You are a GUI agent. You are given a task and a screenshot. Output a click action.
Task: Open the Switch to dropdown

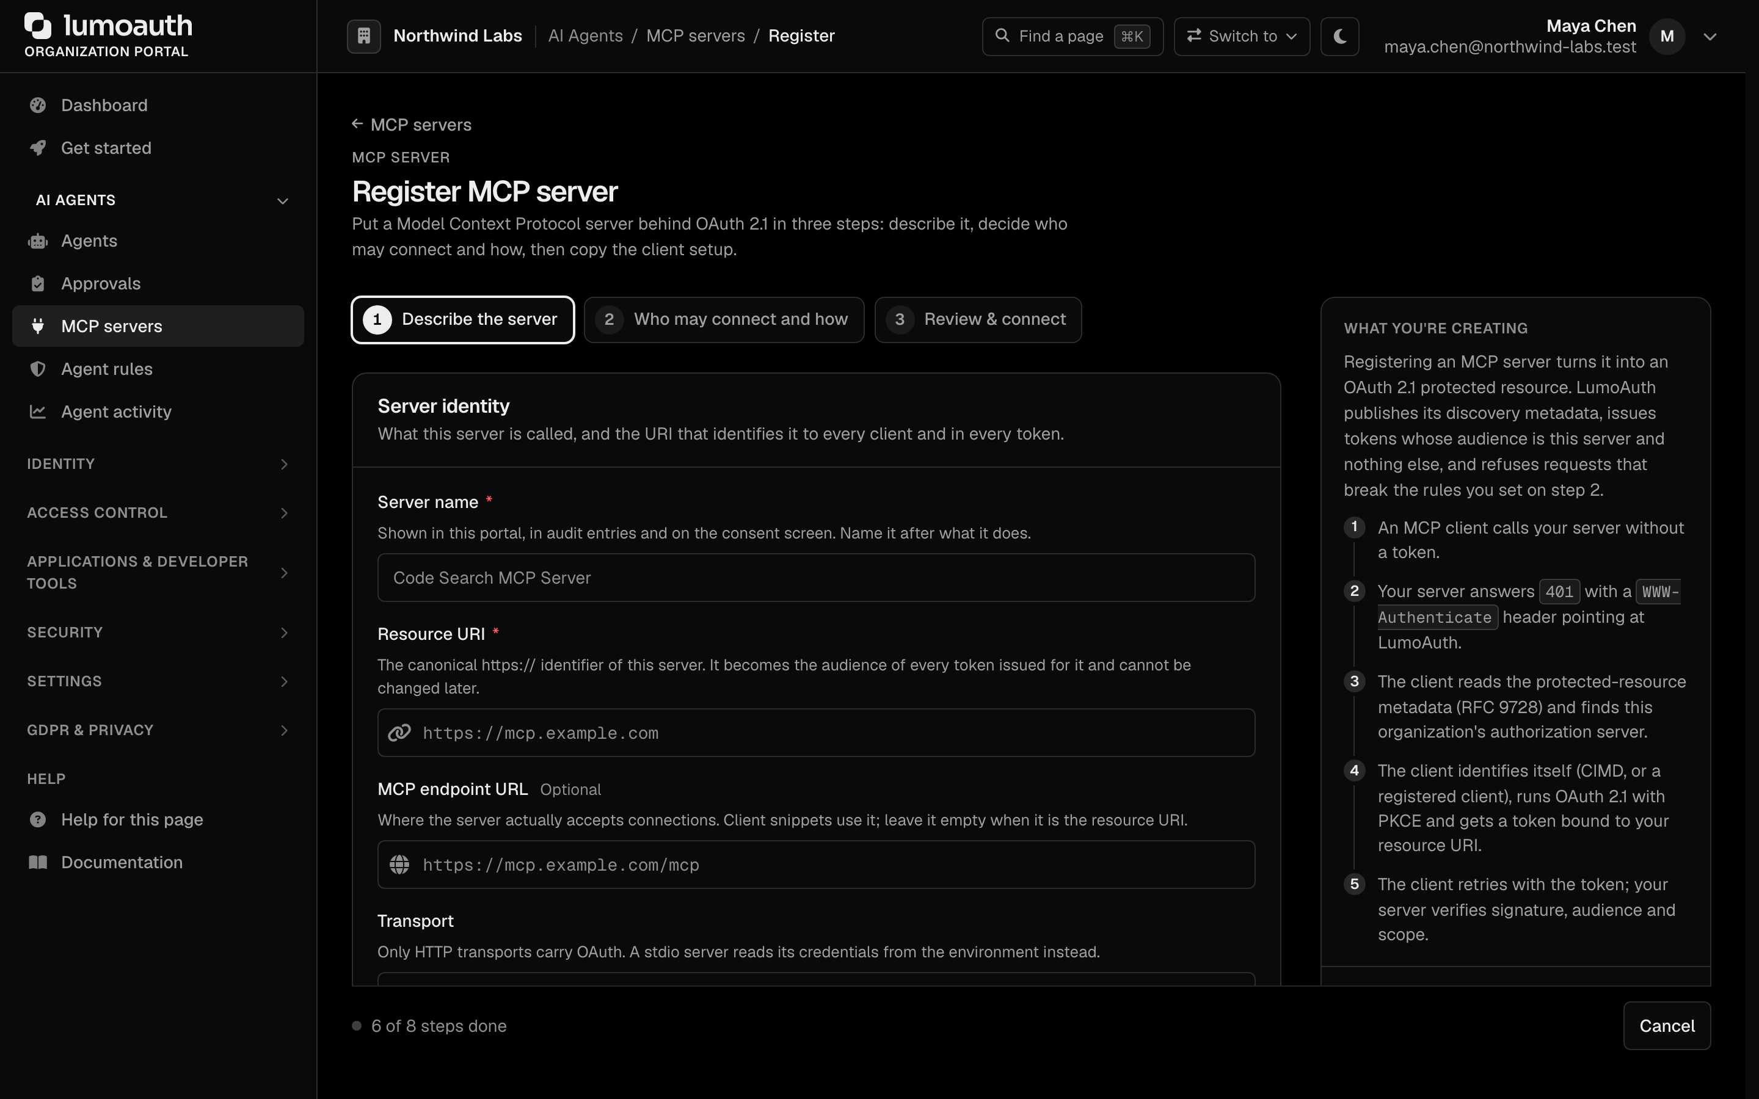1242,35
